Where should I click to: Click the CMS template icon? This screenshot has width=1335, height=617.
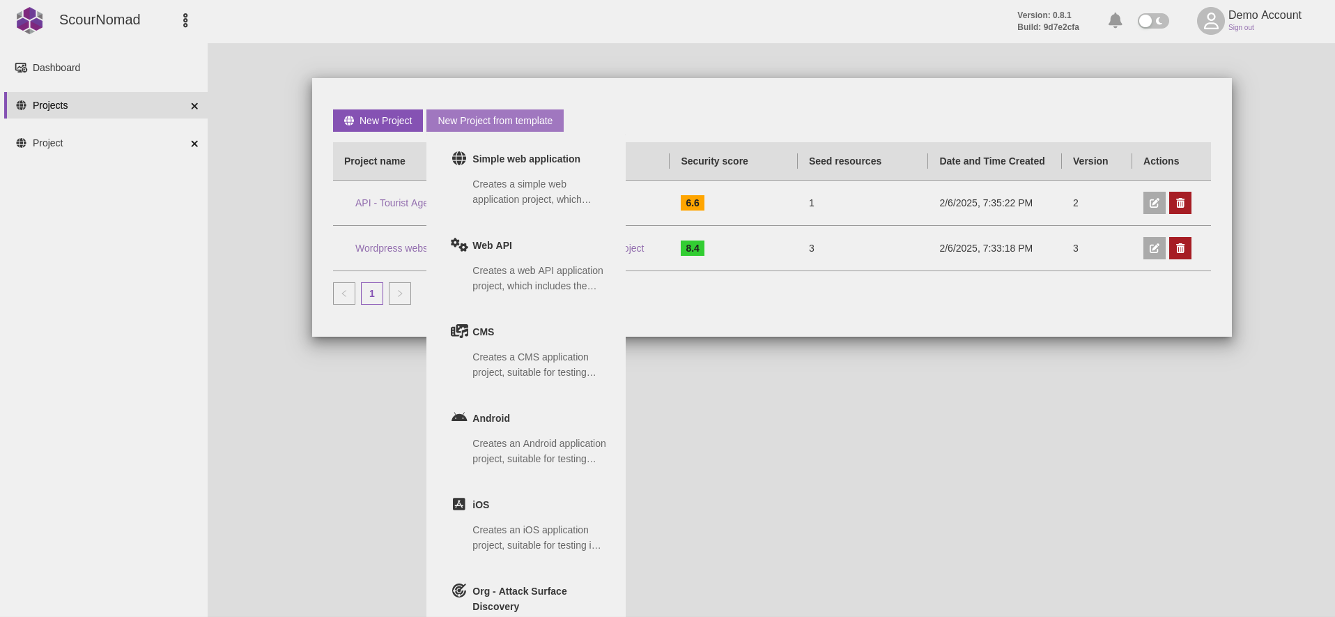coord(459,331)
